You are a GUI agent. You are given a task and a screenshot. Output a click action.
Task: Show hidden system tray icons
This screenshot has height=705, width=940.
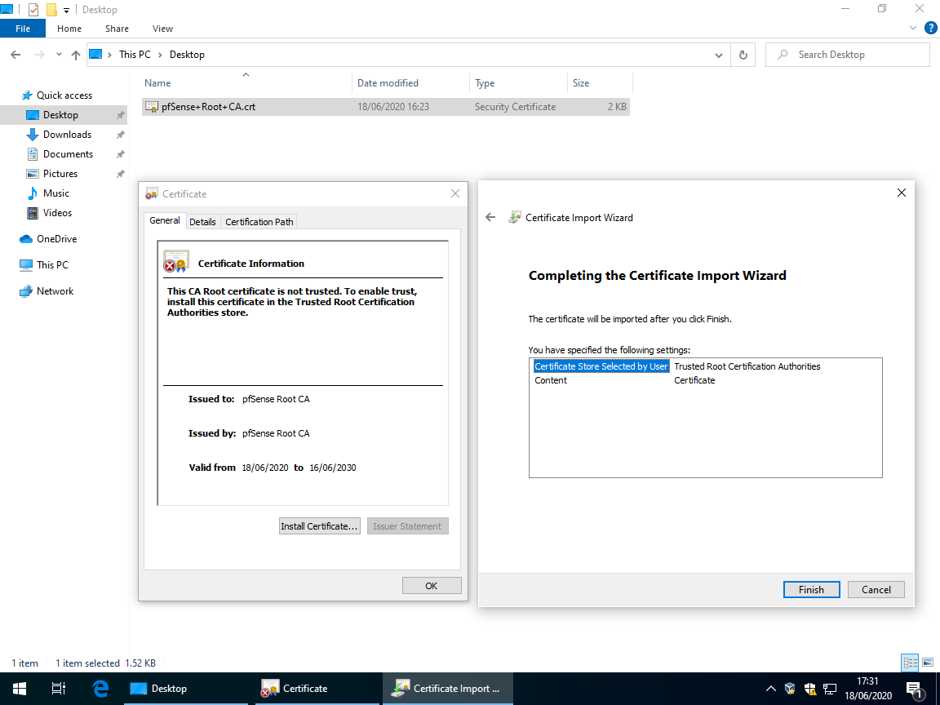[771, 688]
